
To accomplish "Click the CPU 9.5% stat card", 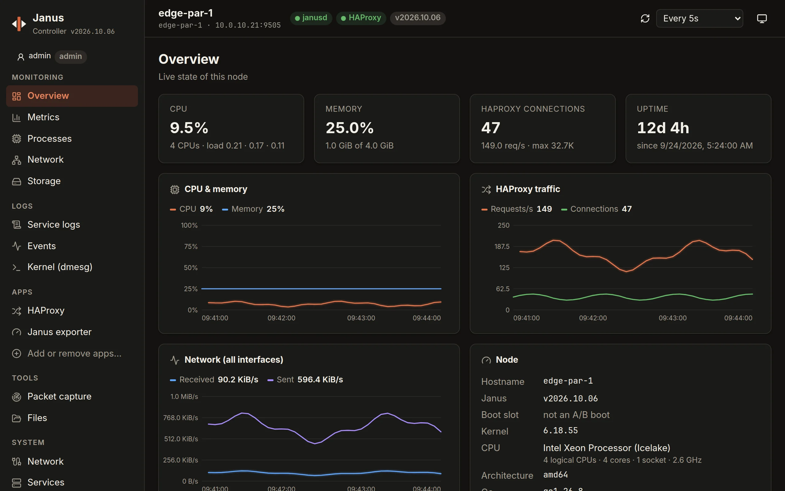I will click(x=231, y=129).
